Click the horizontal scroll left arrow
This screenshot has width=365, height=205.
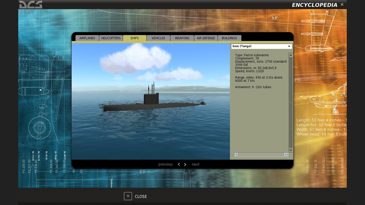pyautogui.click(x=236, y=154)
